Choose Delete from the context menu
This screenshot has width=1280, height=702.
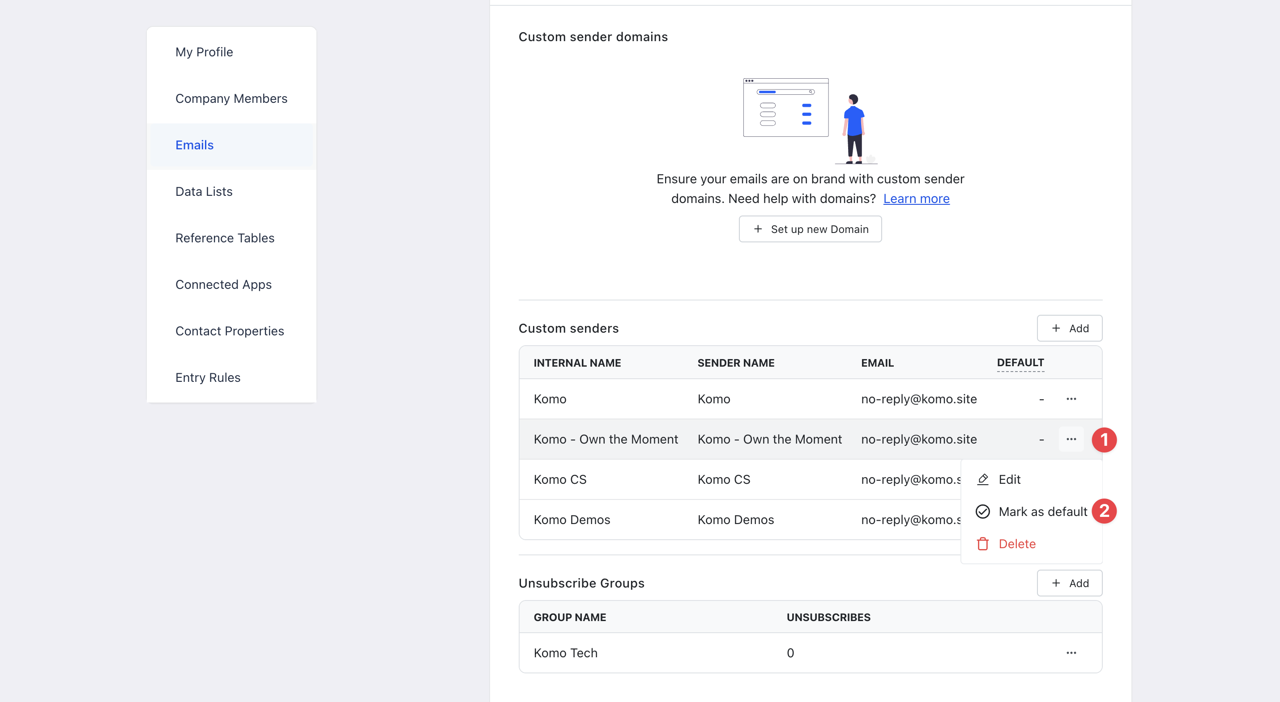click(x=1017, y=544)
